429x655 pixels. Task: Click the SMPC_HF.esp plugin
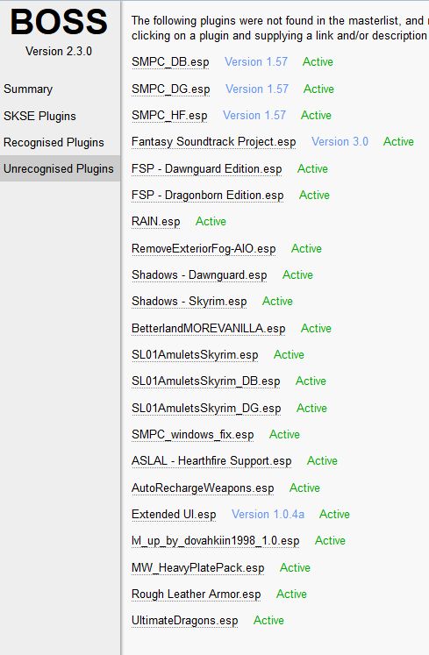(x=169, y=115)
